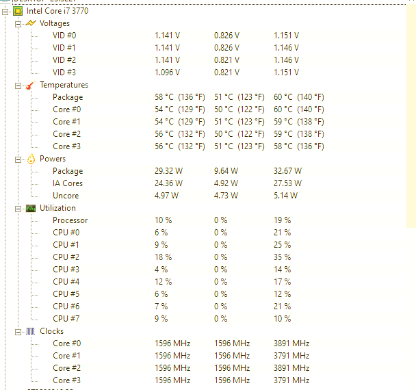Select clock Core #0 row label
The width and height of the screenshot is (416, 390).
[66, 343]
